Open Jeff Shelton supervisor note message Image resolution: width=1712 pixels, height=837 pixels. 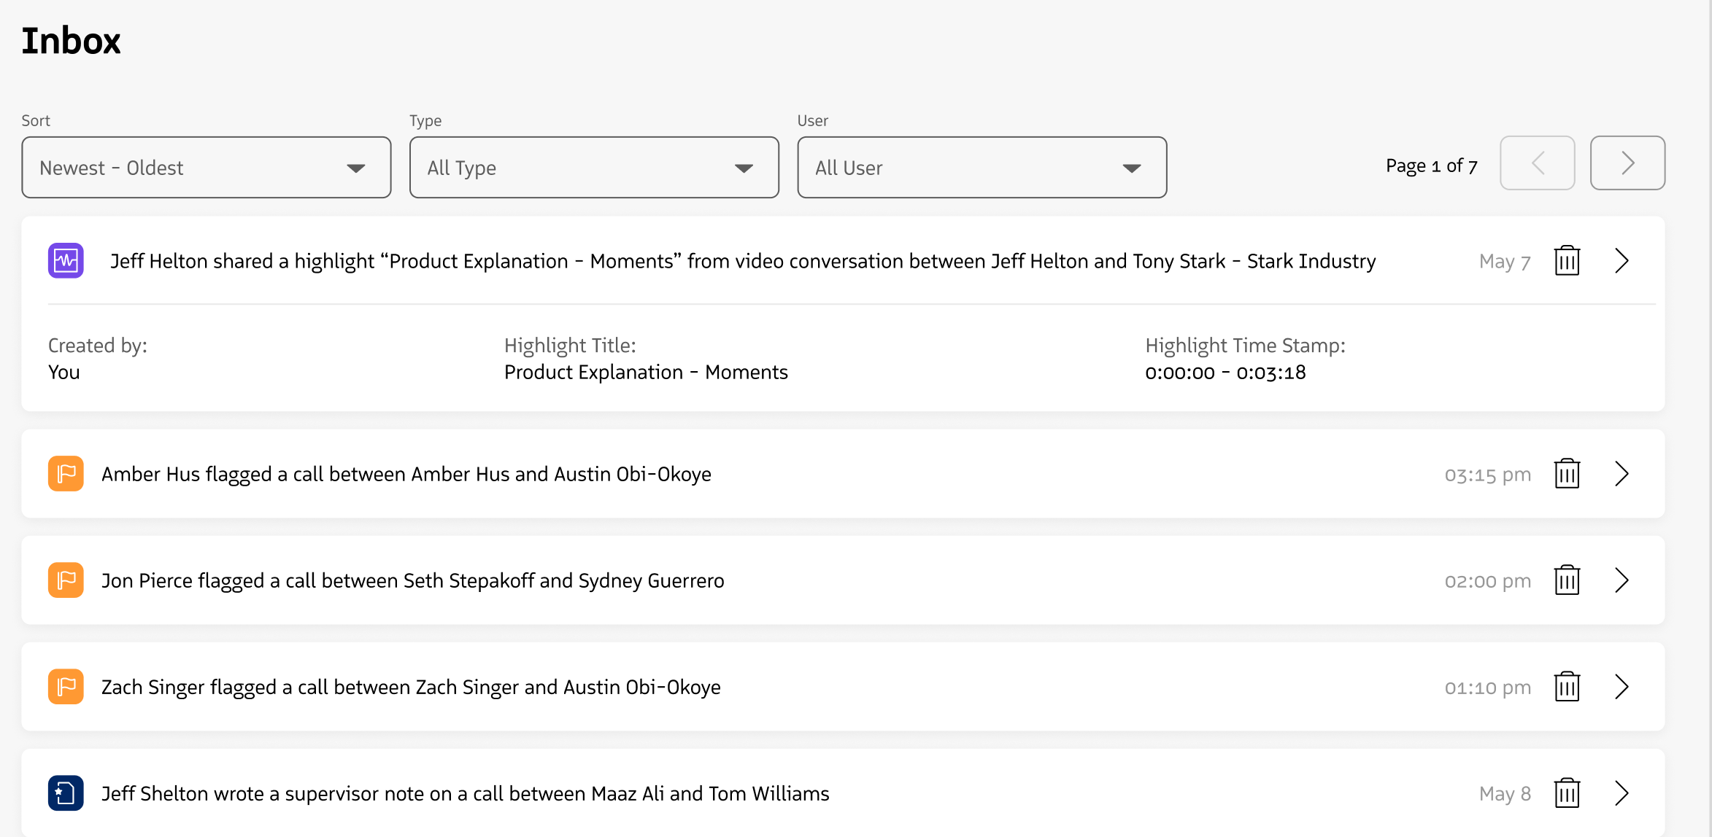(x=1622, y=793)
